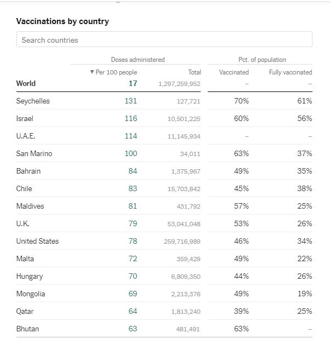
Task: Sort by Per 100 people column
Action: pos(116,72)
